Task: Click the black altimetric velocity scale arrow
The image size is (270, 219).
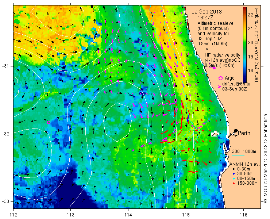Action: click(x=205, y=49)
